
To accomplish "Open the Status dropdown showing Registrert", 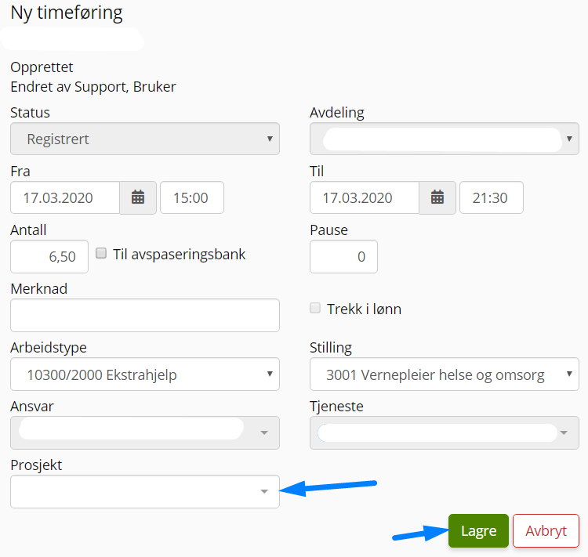I will tap(145, 139).
